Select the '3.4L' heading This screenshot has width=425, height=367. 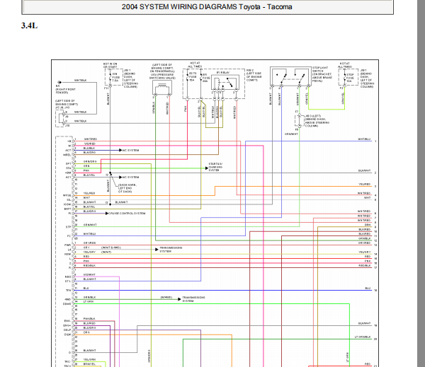(29, 25)
